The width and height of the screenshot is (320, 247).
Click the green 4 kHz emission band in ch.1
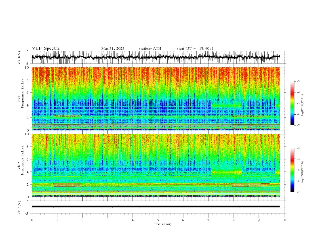pos(227,105)
